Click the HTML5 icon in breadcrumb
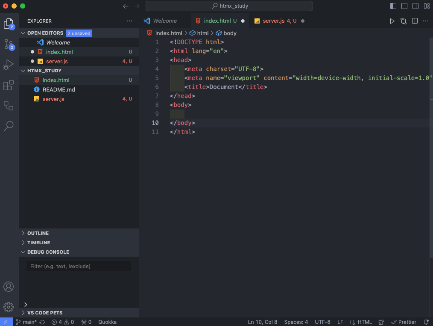 coord(149,33)
